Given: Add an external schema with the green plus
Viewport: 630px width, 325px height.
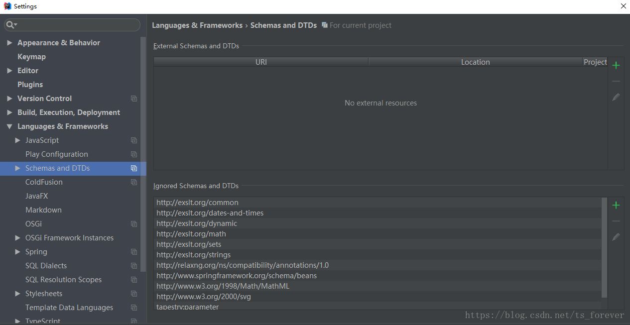Looking at the screenshot, I should 616,65.
